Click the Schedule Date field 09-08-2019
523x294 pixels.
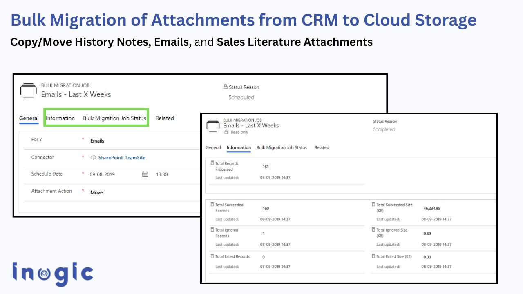pyautogui.click(x=102, y=174)
